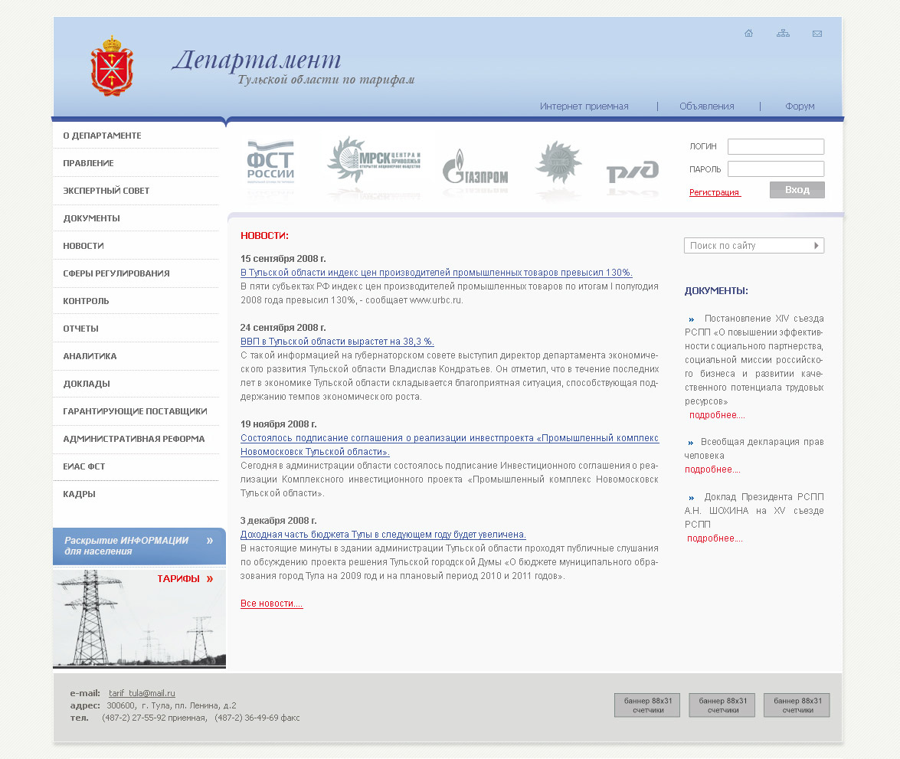Focus the ЛОГИН input field

click(x=775, y=146)
